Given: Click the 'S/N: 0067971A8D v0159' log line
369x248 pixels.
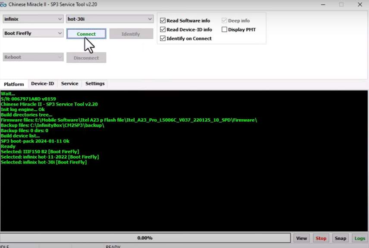Looking at the screenshot, I should [x=28, y=99].
